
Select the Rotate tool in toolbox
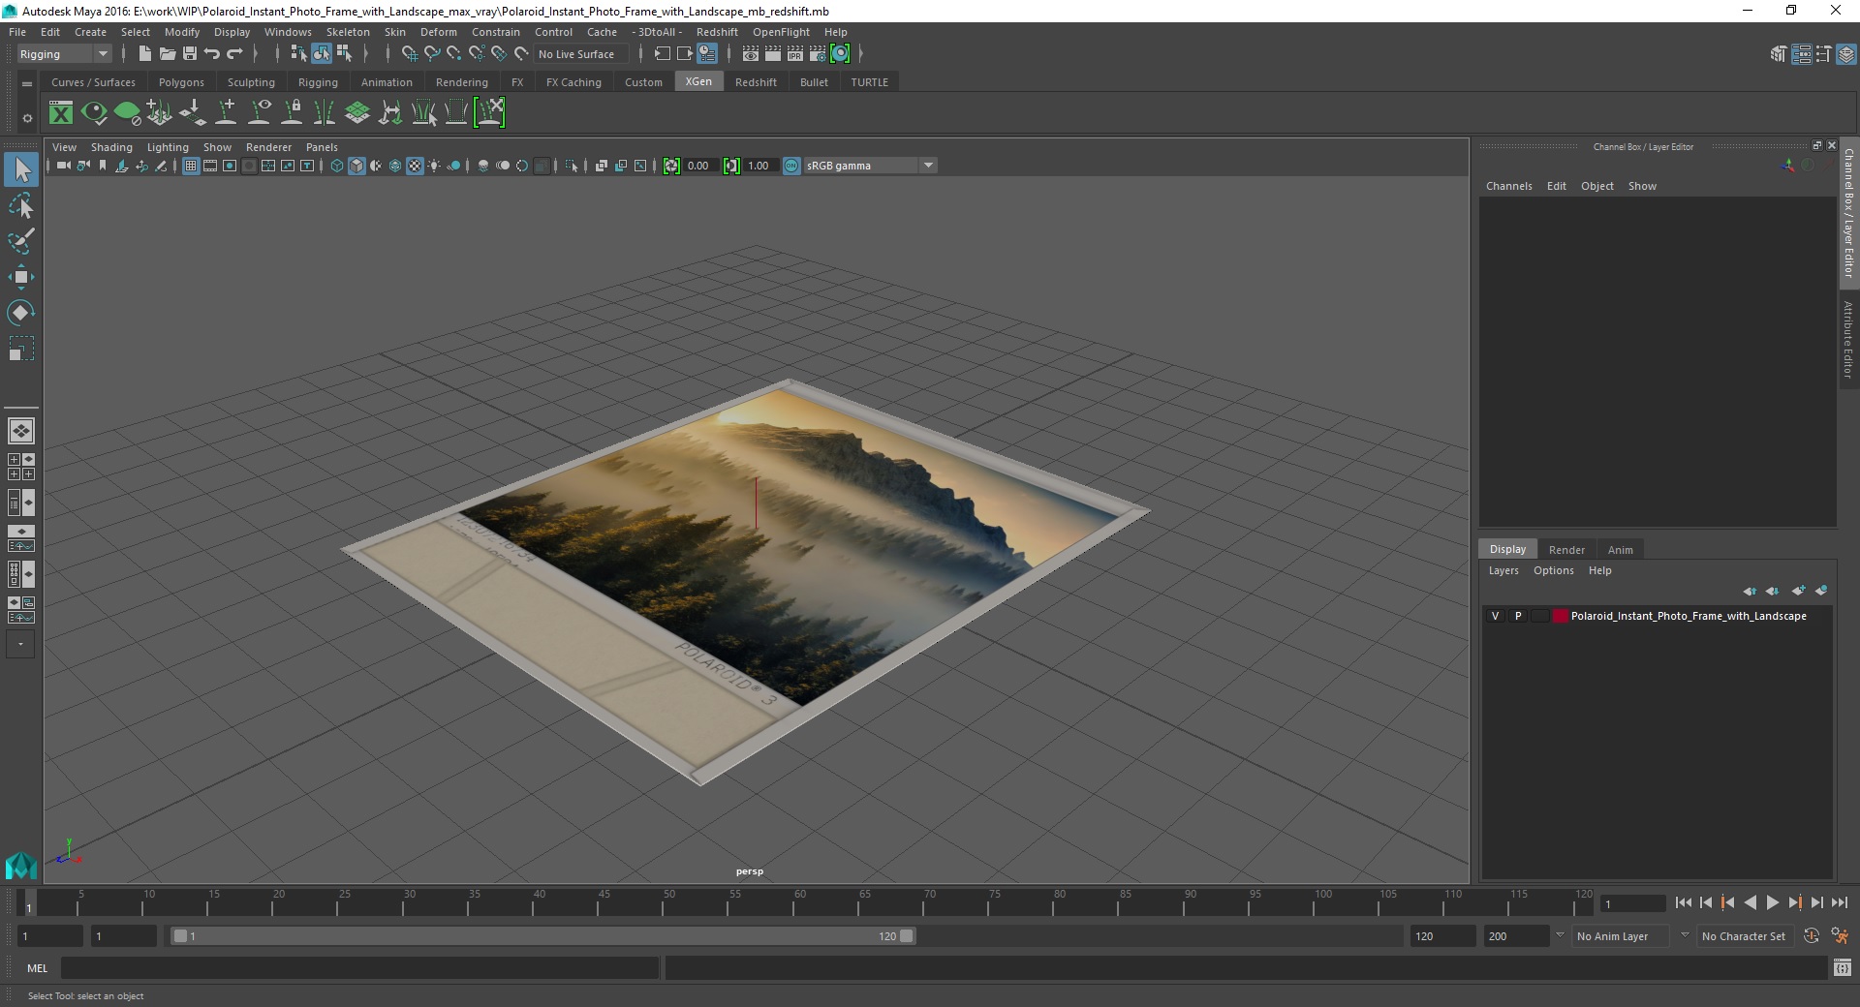[x=20, y=313]
